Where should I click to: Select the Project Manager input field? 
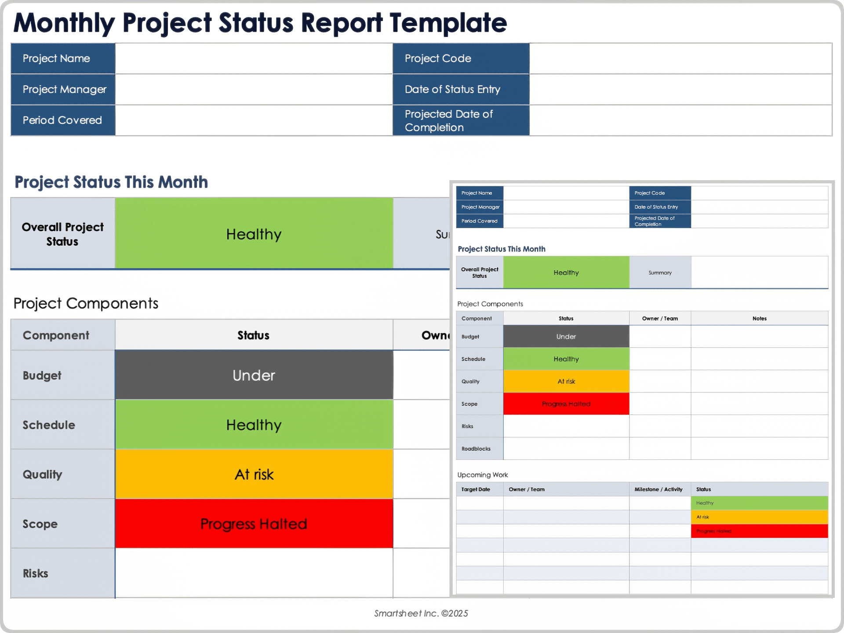point(253,89)
